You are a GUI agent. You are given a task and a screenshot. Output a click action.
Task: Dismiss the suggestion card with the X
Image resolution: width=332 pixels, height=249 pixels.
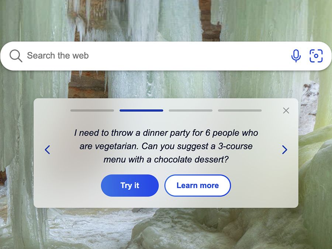point(286,110)
